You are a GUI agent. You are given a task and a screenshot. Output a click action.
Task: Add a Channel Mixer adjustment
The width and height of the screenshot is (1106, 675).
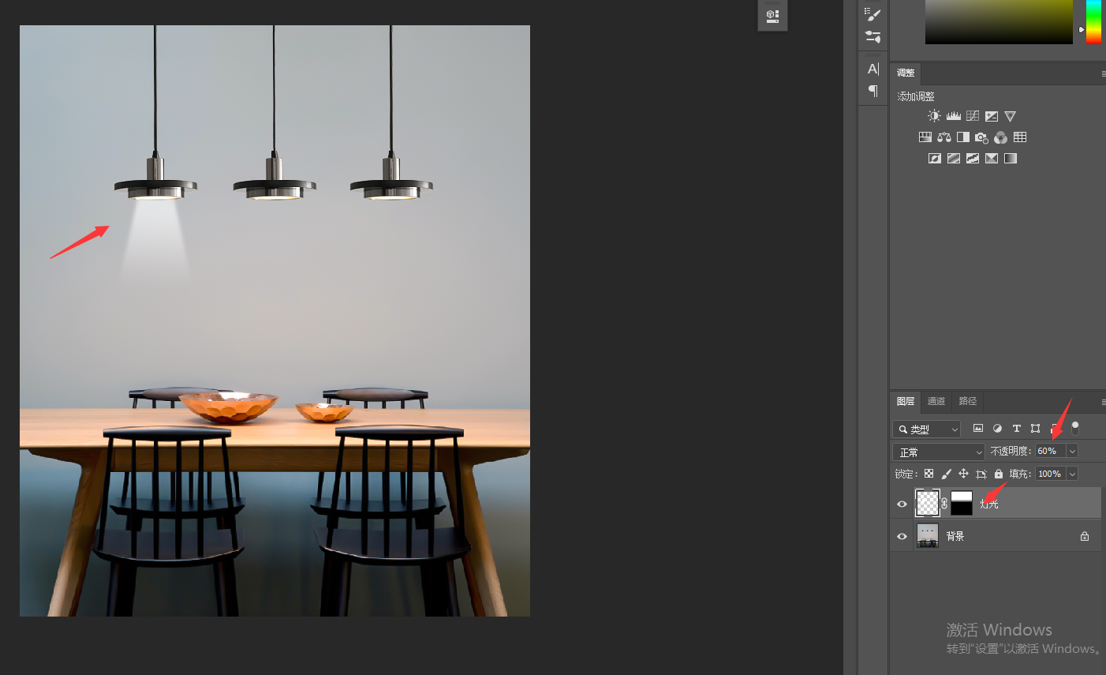point(1000,137)
